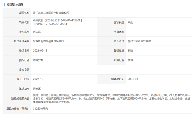The height and width of the screenshot is (116, 194).
Task: Select central code 2201-350212-06-01-413301
Action: coord(63,20)
